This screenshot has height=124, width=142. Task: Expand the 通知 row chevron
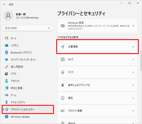pyautogui.click(x=133, y=98)
